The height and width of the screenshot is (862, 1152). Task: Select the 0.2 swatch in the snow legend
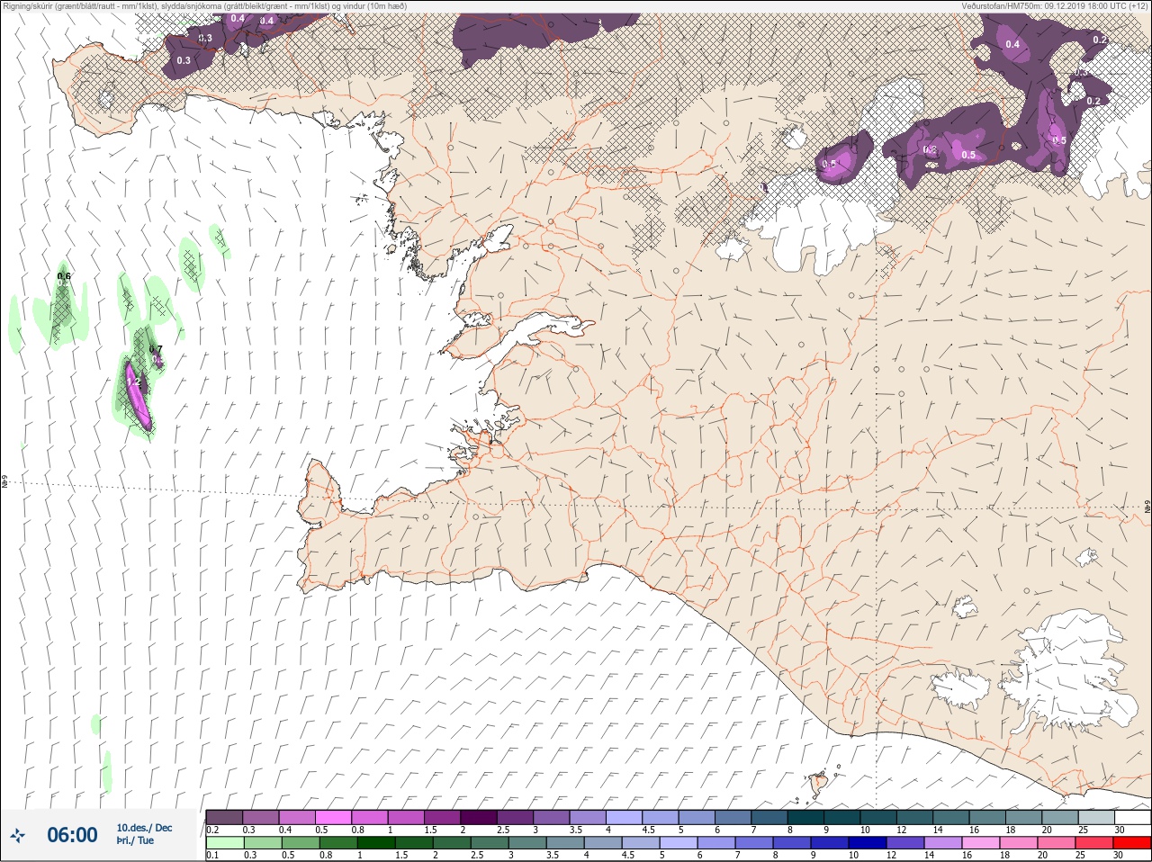pyautogui.click(x=224, y=817)
